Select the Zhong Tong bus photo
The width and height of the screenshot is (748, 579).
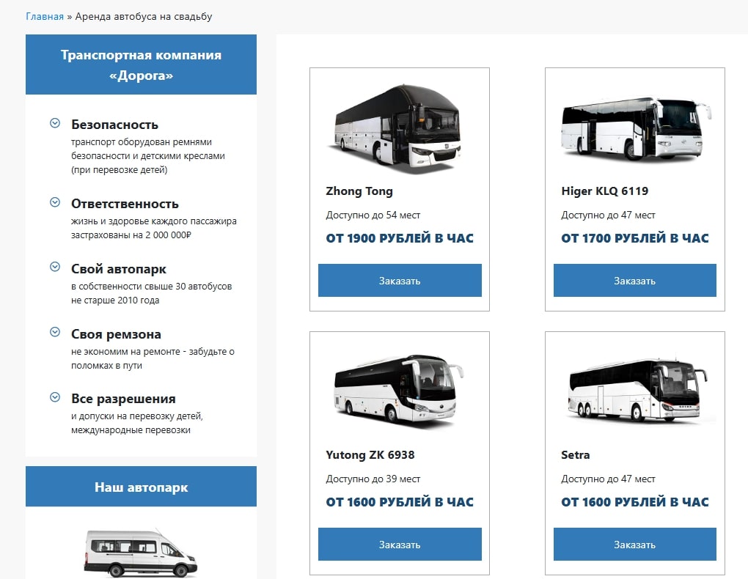398,125
